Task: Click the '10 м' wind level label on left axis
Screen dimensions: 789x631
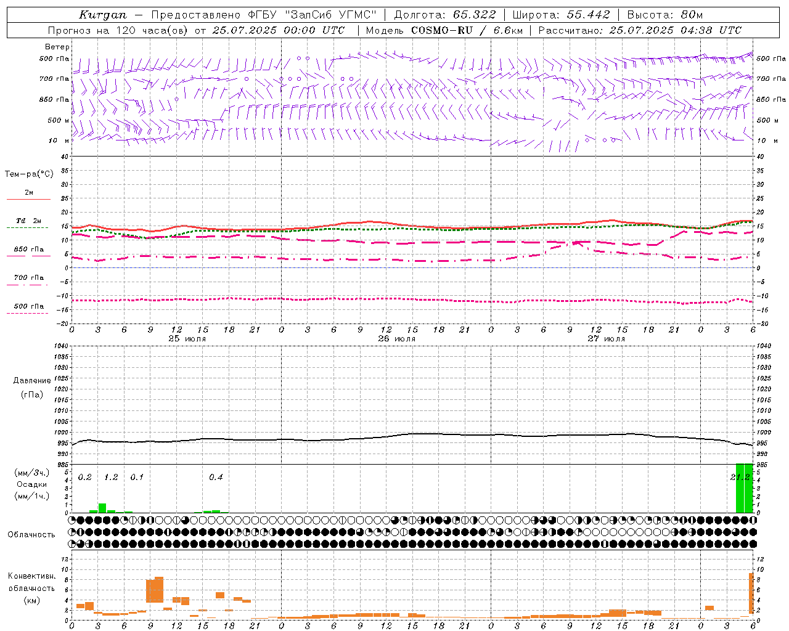Action: (x=59, y=140)
